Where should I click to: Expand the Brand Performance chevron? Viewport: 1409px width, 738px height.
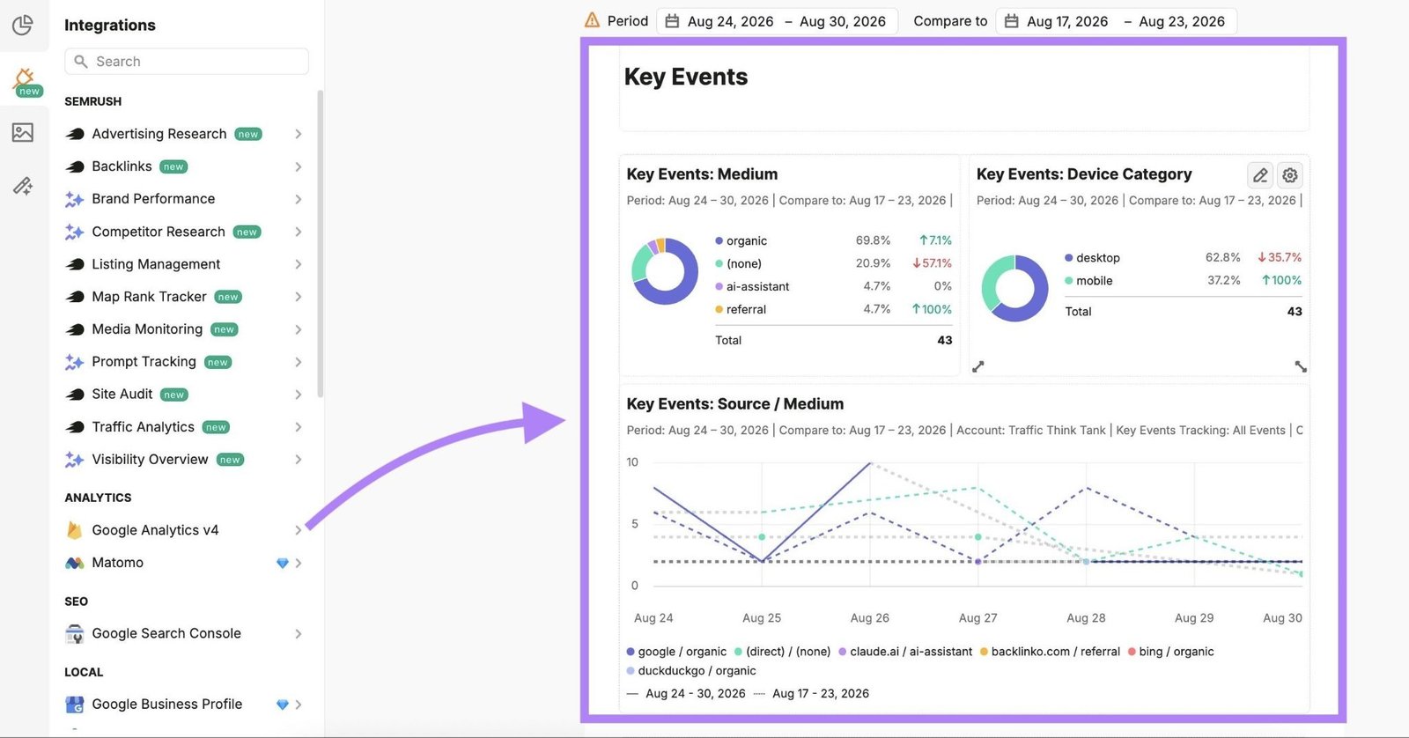point(299,199)
